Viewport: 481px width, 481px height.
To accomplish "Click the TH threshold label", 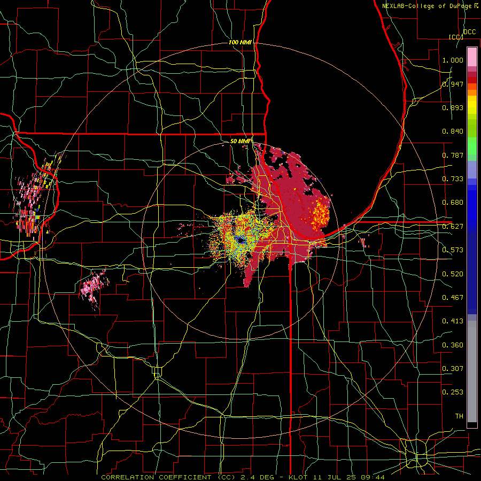I will 459,416.
